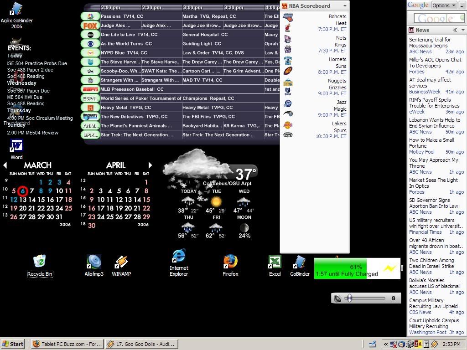The width and height of the screenshot is (467, 350).
Task: Select 'NYPD Blue TV14, CC' program listing
Action: (141, 53)
